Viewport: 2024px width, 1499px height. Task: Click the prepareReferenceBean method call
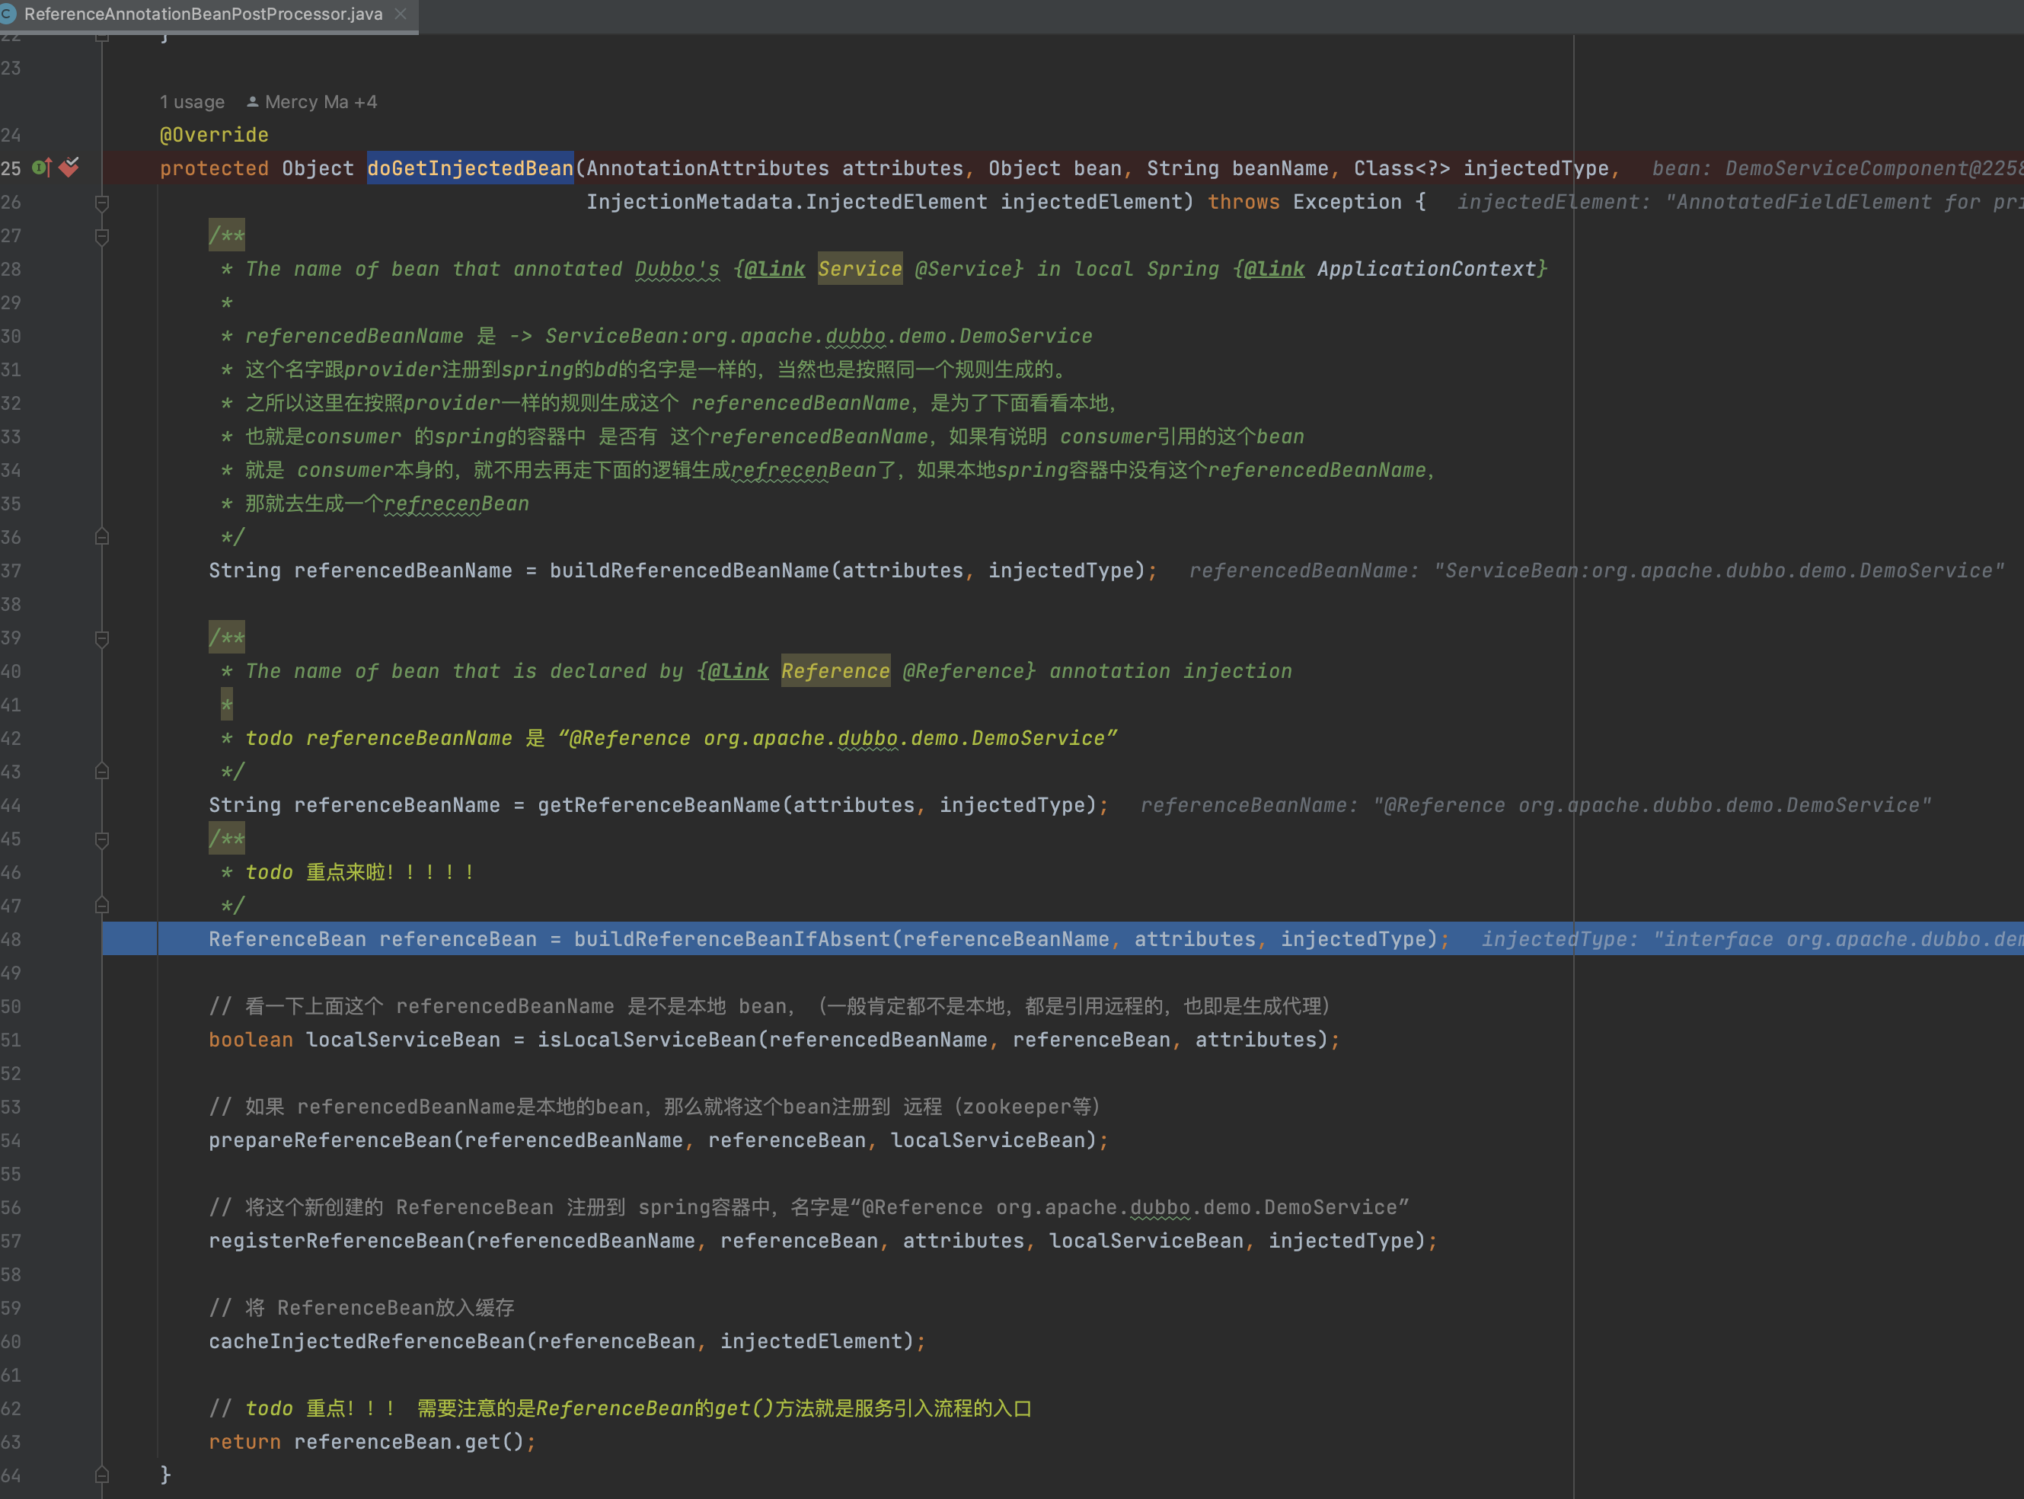330,1139
